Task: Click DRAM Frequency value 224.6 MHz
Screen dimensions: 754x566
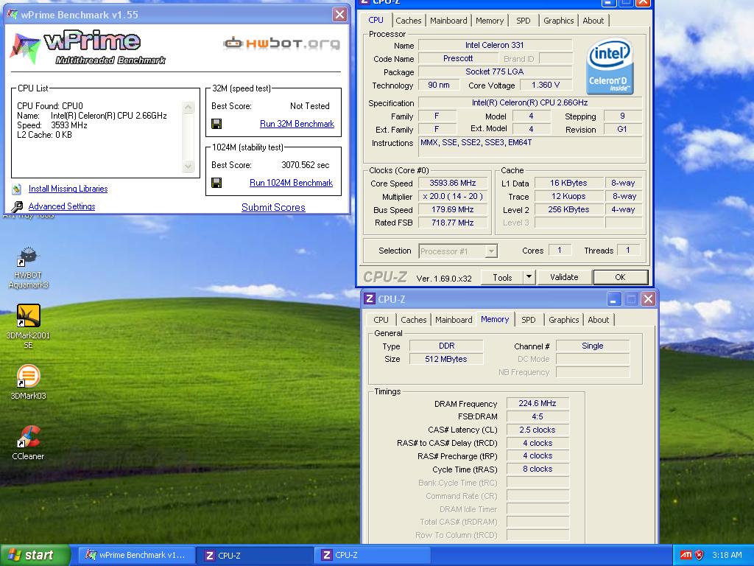Action: coord(537,403)
